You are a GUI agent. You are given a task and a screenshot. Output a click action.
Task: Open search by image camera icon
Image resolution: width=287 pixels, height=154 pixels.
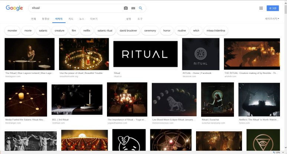coord(126,8)
